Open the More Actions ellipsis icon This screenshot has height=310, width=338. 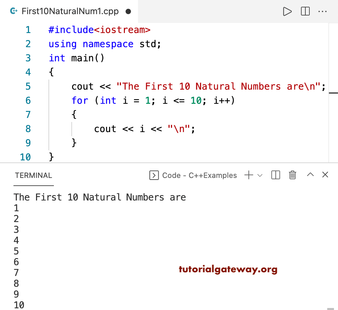(323, 11)
